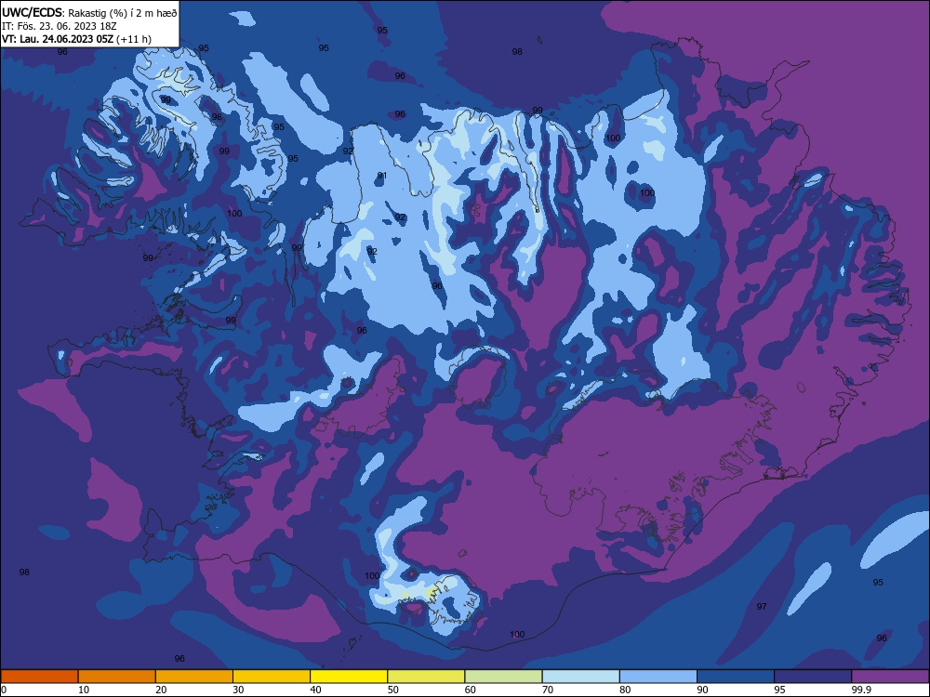
Task: Click the "91" humidity value on the map
Action: click(382, 176)
